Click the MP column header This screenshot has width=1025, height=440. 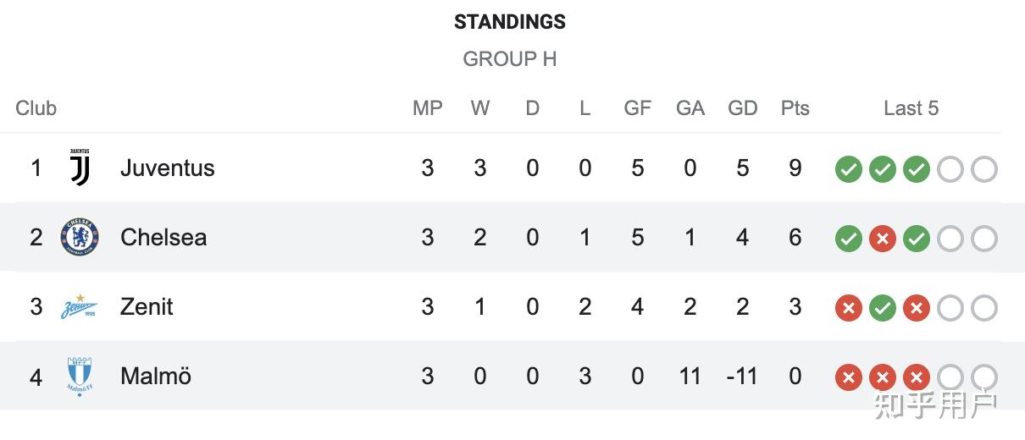pyautogui.click(x=427, y=108)
